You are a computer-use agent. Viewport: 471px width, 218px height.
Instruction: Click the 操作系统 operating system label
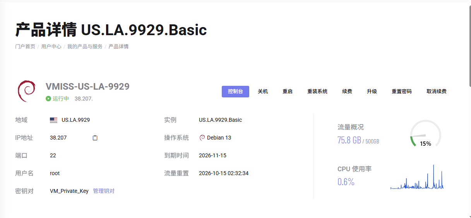click(176, 138)
